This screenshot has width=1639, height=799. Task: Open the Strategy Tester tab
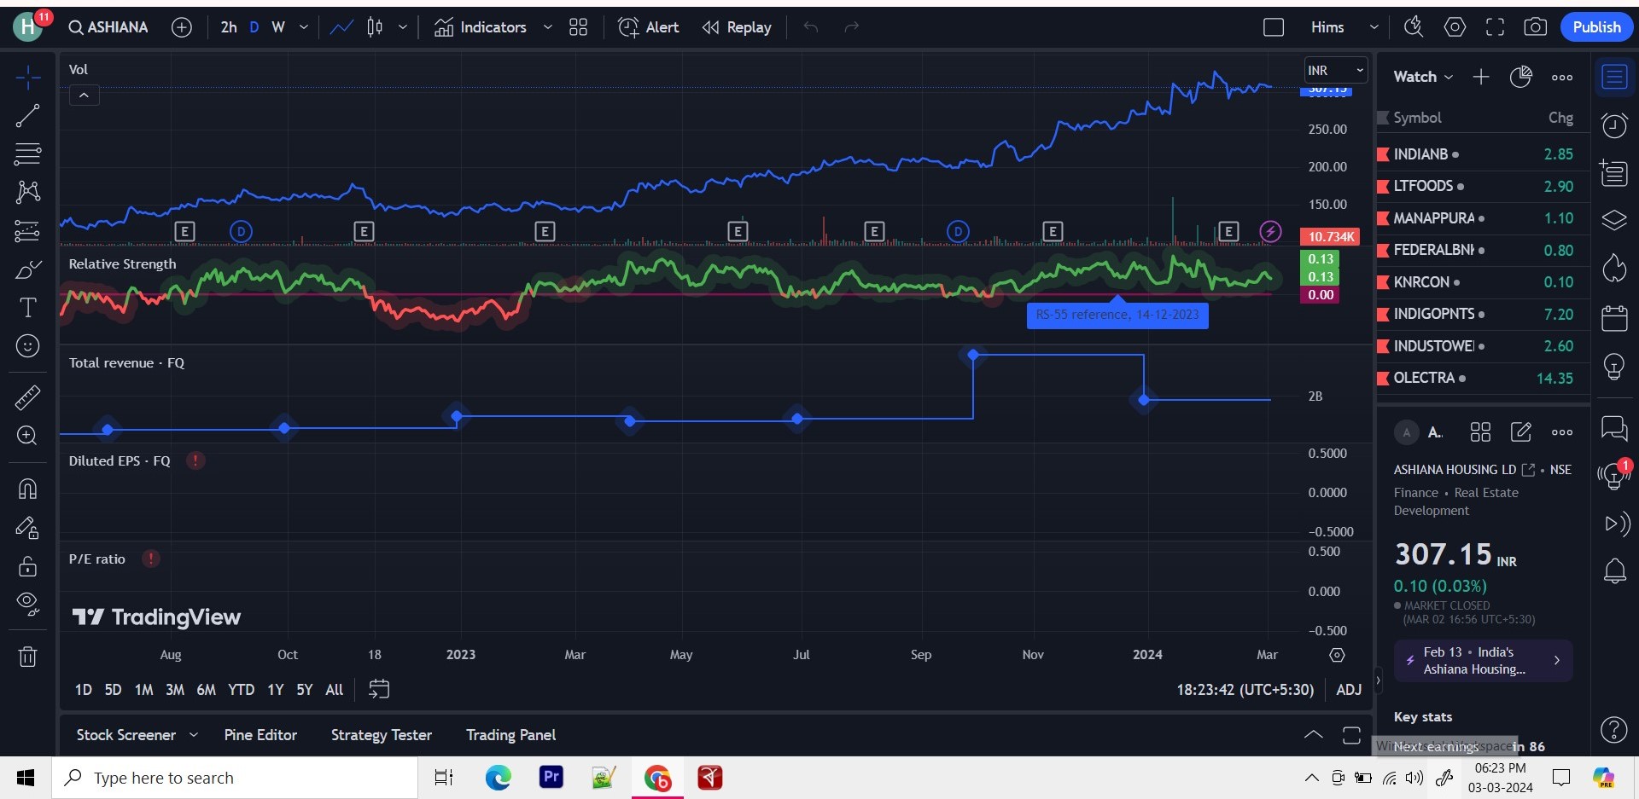382,735
